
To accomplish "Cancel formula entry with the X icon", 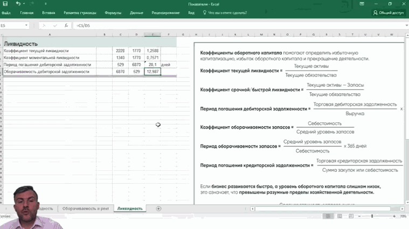I will coord(44,25).
